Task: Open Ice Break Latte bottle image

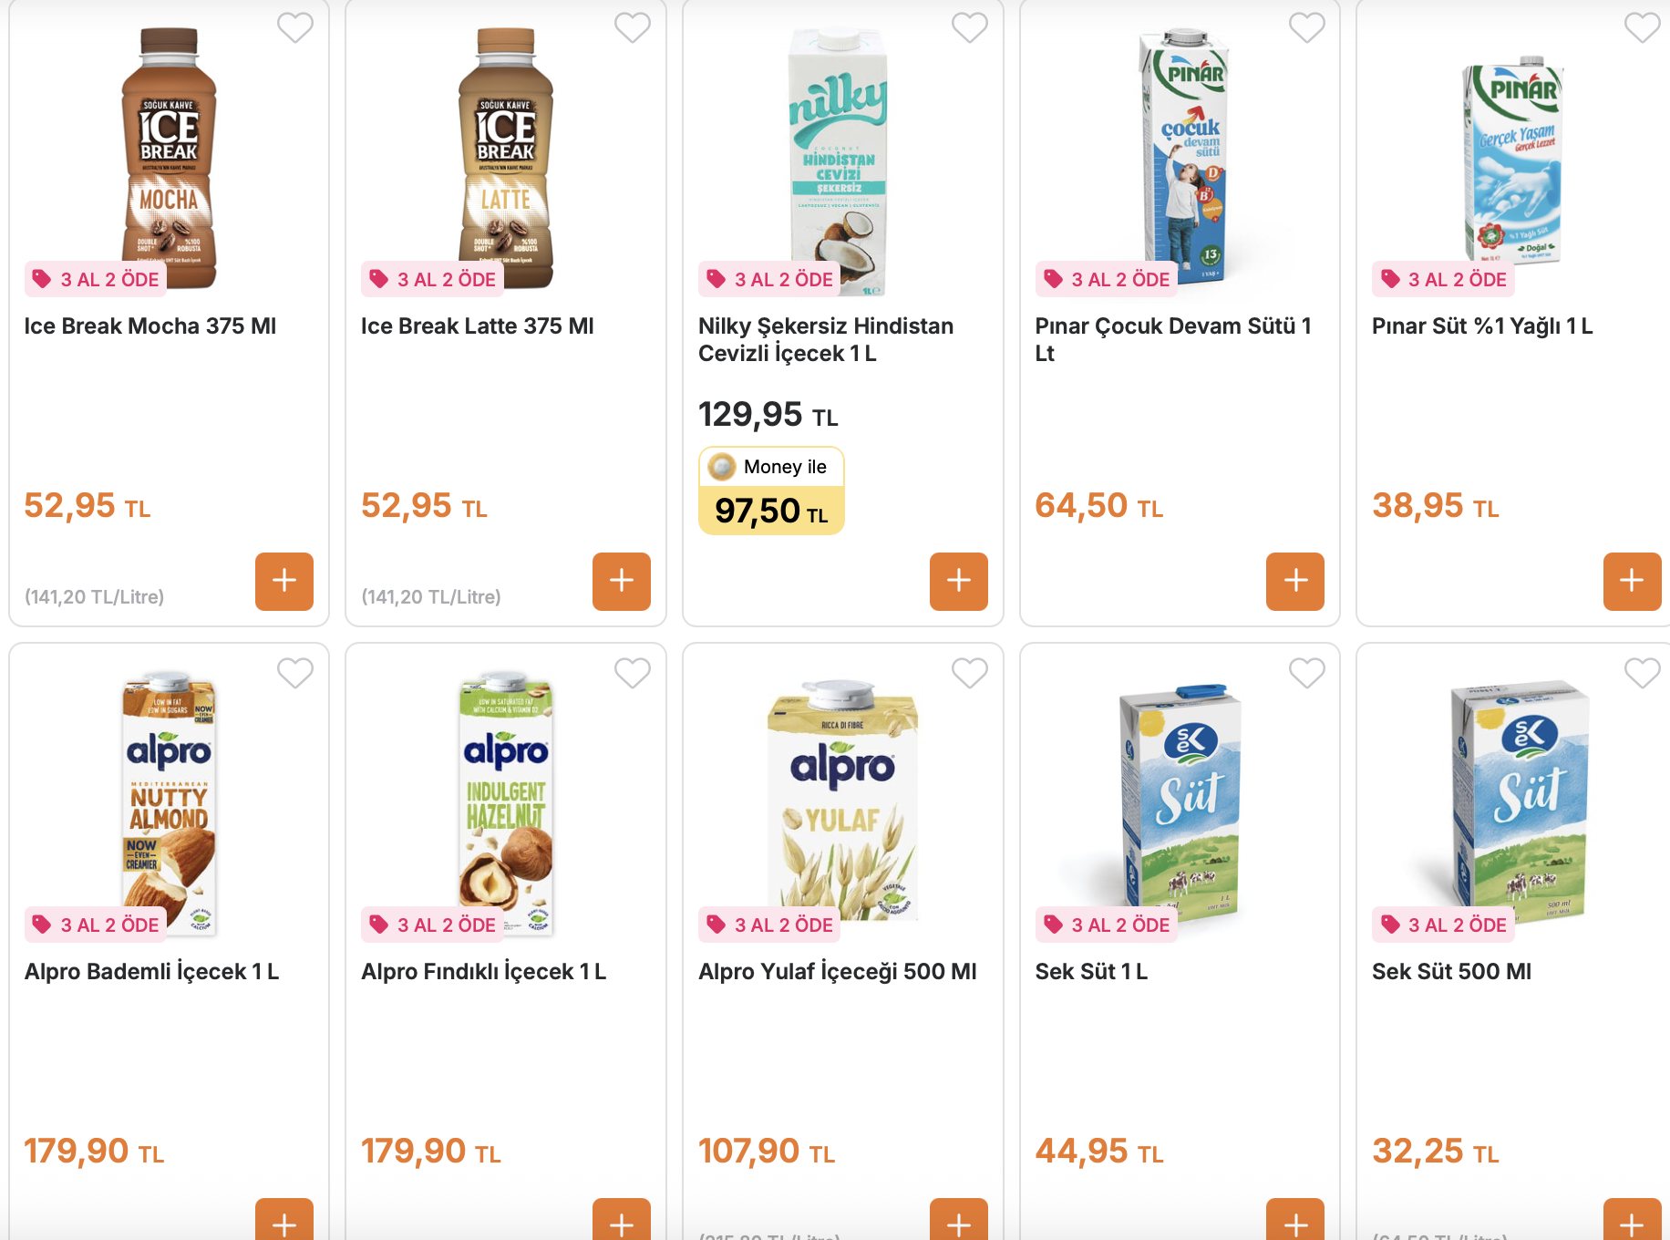Action: pyautogui.click(x=506, y=157)
